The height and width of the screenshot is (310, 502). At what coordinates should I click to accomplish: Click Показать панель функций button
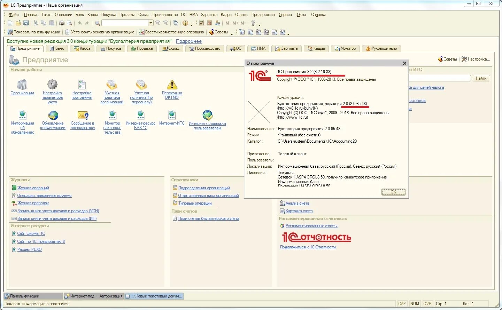[34, 32]
